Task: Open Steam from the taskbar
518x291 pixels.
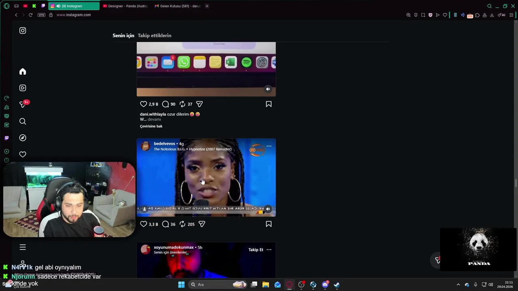Action: pos(336,285)
